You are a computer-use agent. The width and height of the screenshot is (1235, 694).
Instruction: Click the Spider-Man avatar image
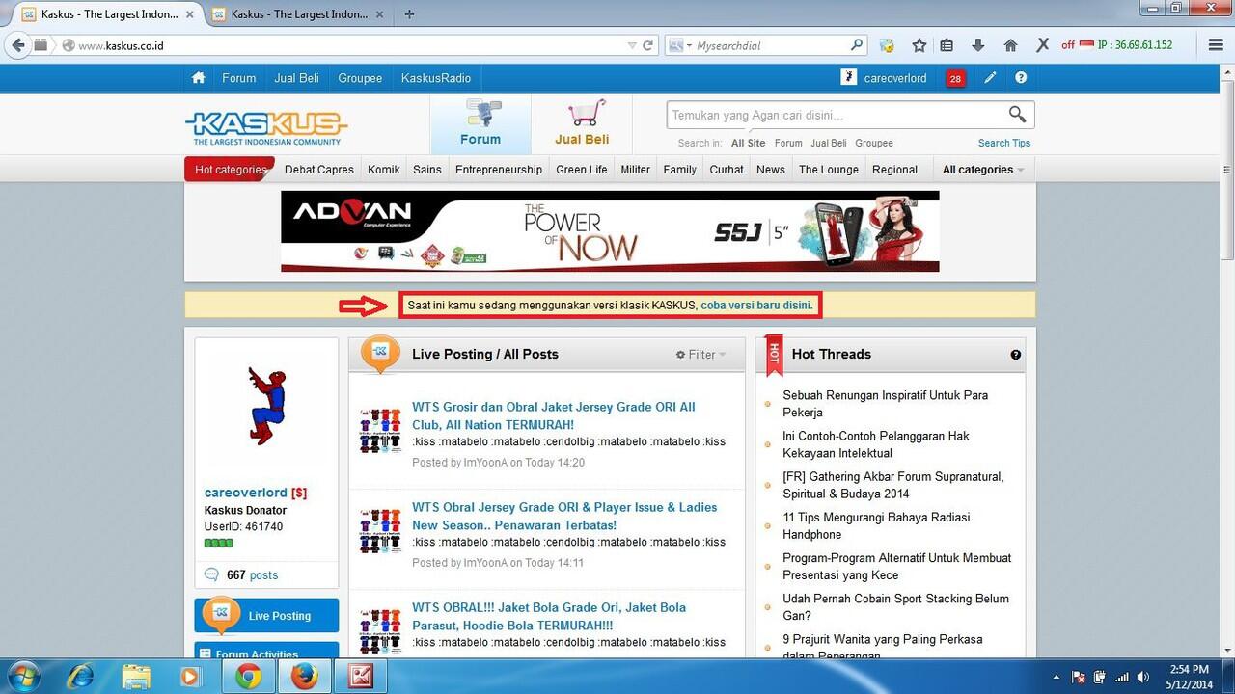click(266, 405)
